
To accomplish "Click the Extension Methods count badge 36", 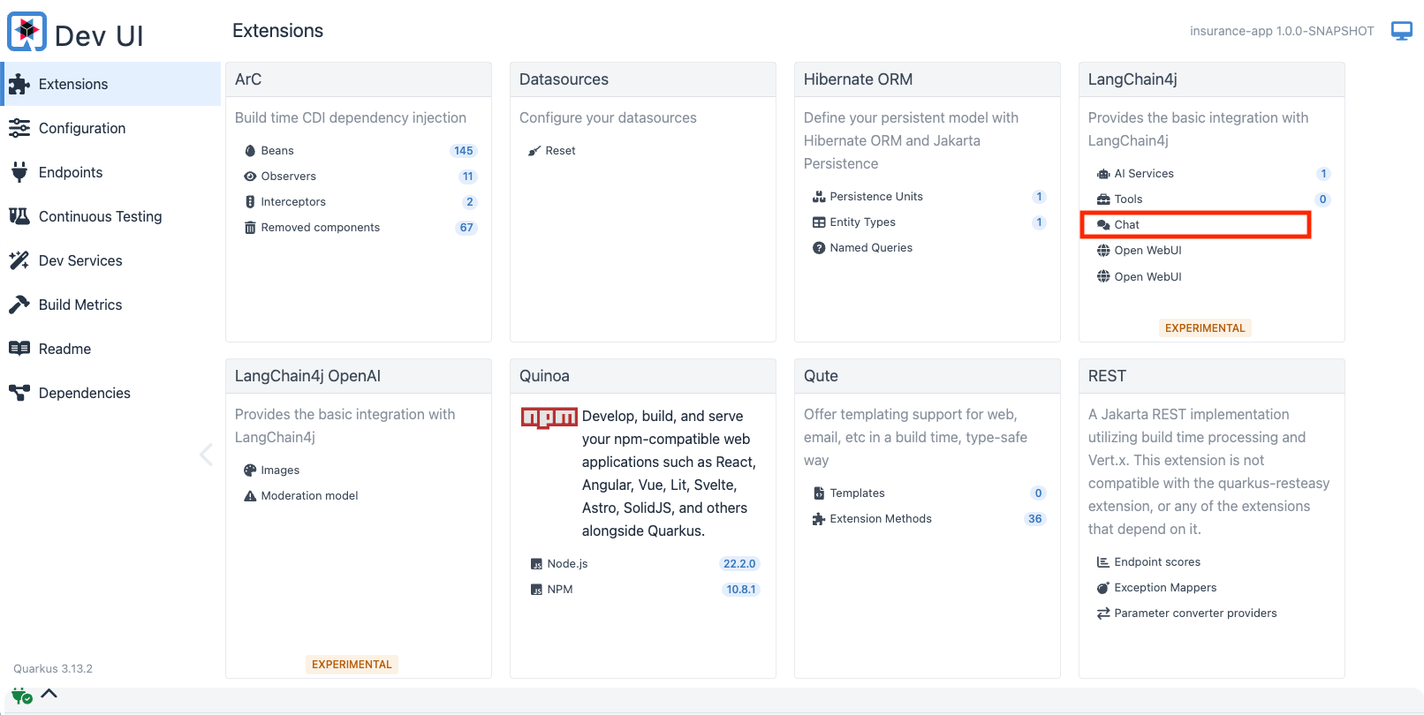I will (x=1034, y=519).
